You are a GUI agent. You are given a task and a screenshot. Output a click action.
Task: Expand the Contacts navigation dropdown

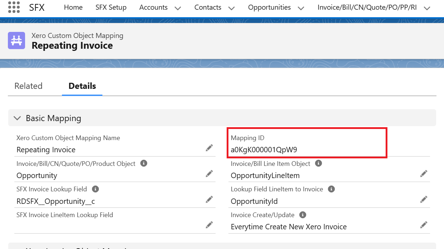click(x=231, y=8)
